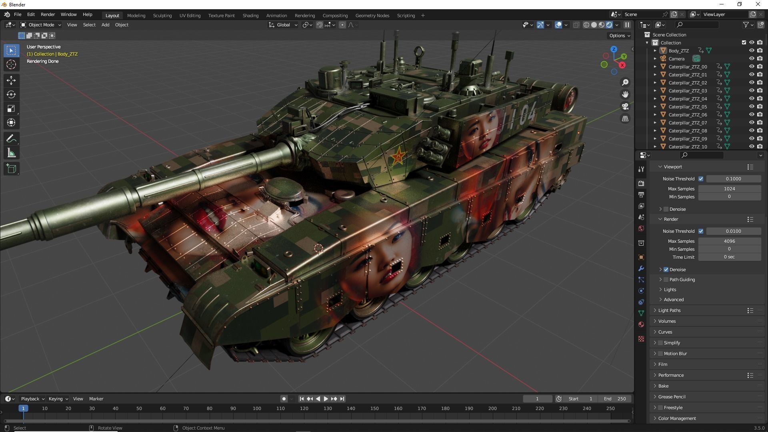Hide Caterpillar_ZTZ_03 in viewport

(752, 90)
